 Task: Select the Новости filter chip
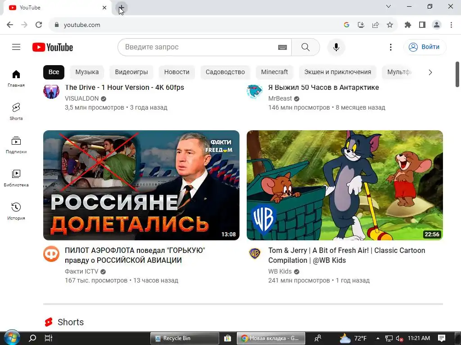pyautogui.click(x=176, y=72)
